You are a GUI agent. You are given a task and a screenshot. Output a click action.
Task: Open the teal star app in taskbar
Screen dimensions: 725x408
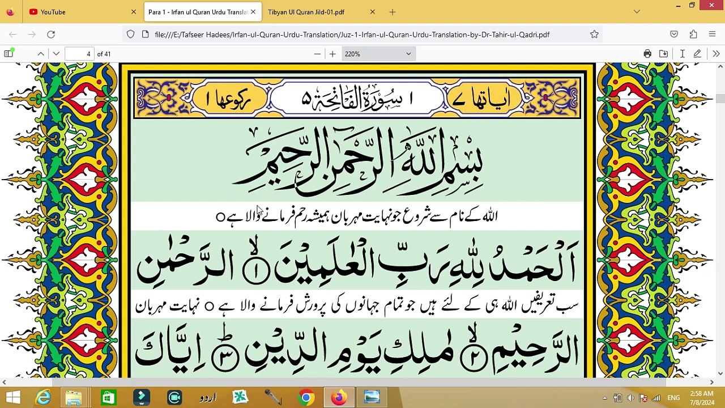click(x=240, y=398)
